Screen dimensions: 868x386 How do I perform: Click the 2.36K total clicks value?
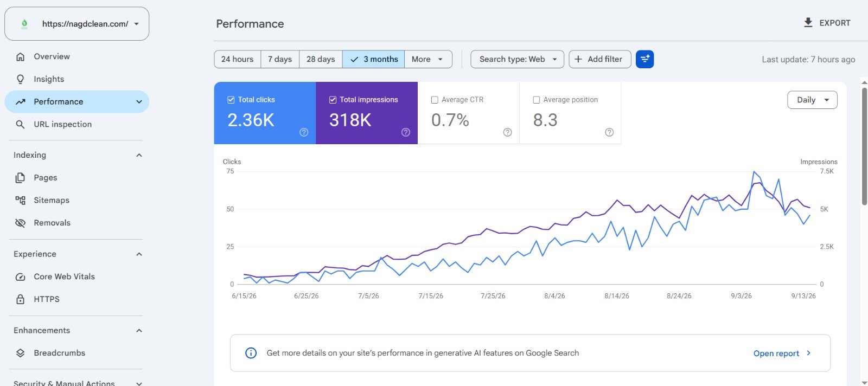coord(251,120)
